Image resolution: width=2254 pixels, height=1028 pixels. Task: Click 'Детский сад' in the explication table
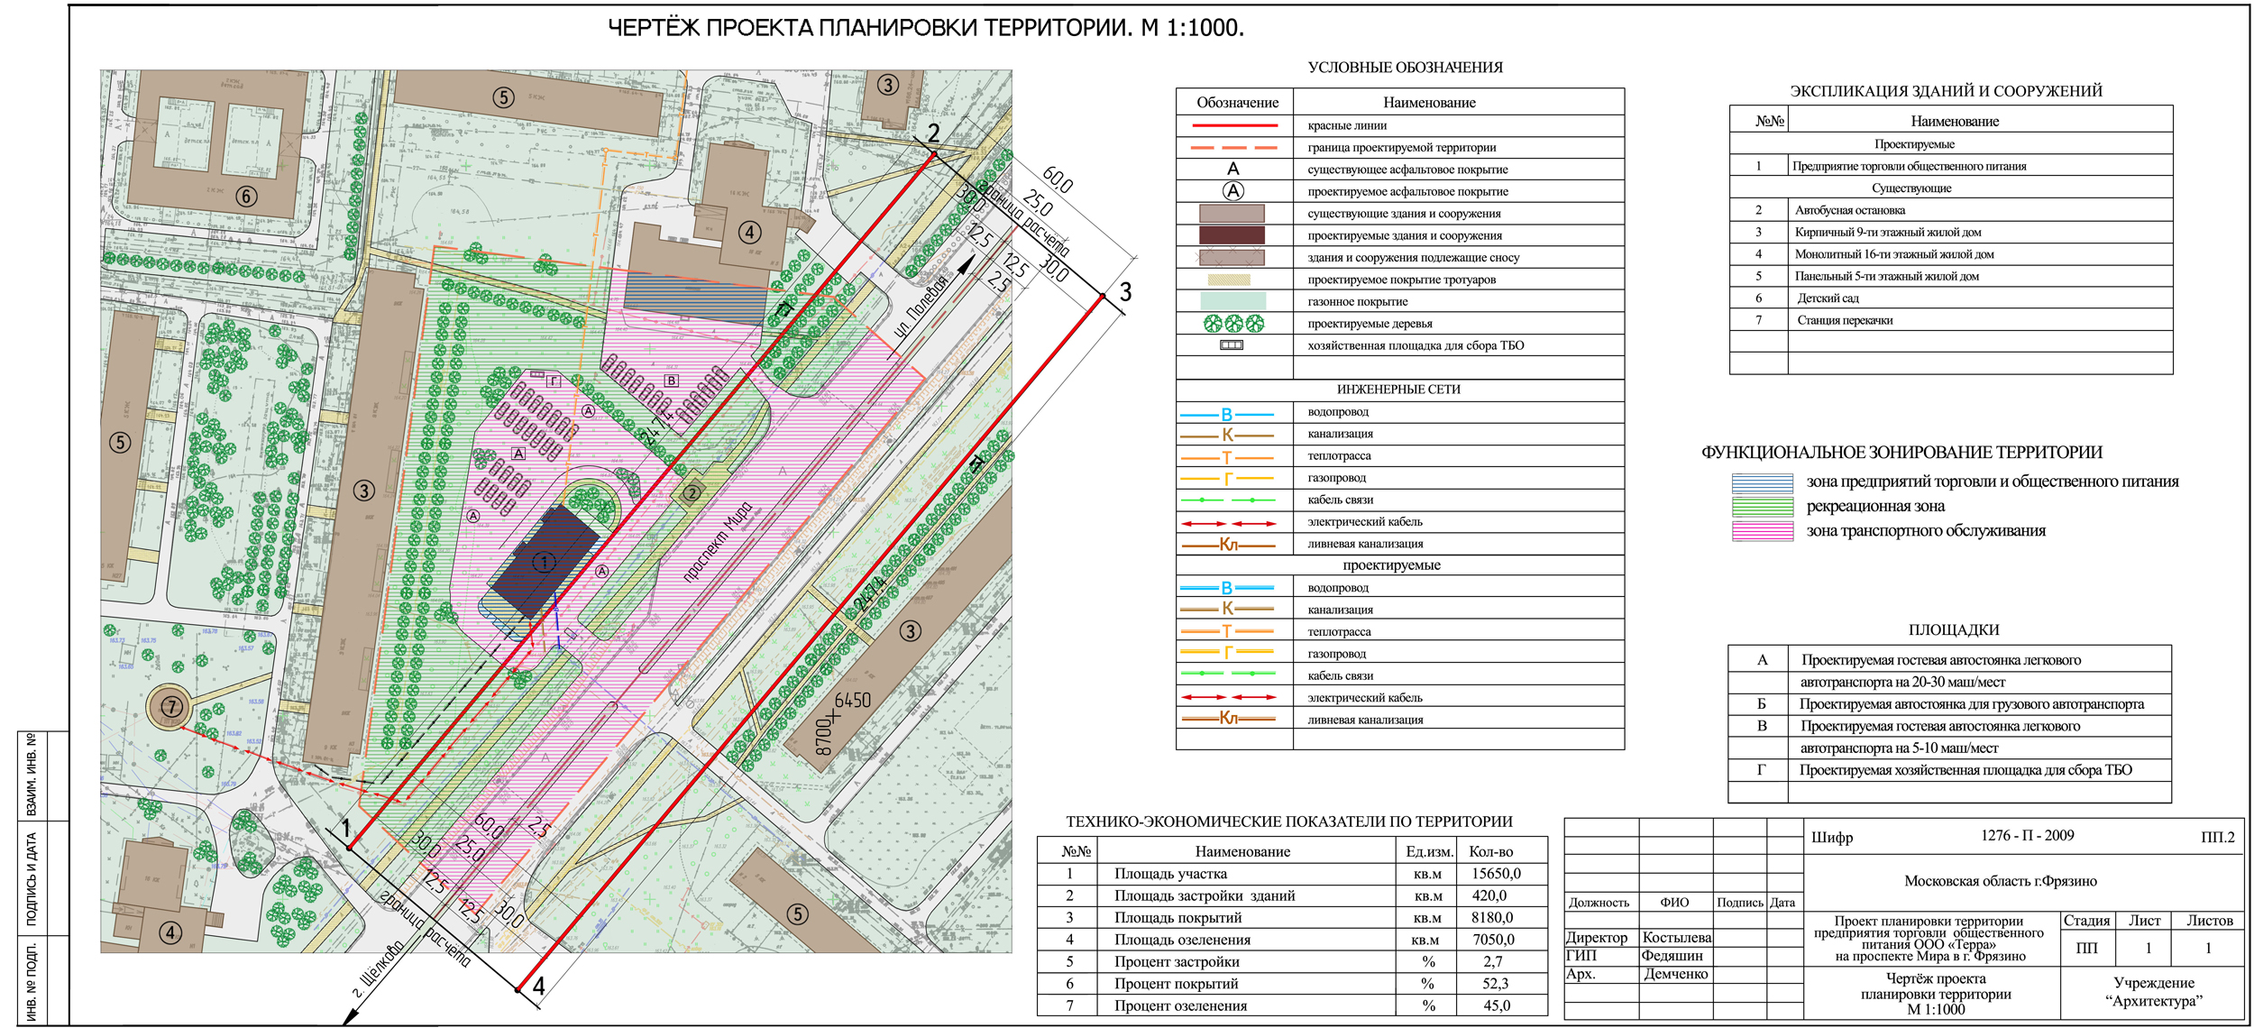pyautogui.click(x=1828, y=298)
